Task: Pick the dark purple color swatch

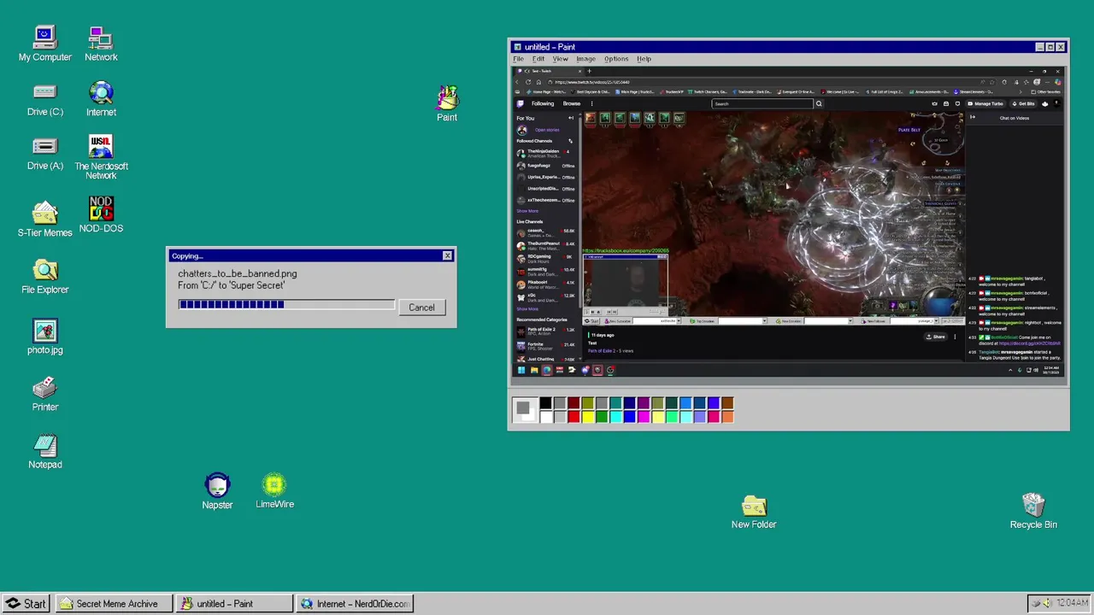Action: 644,403
